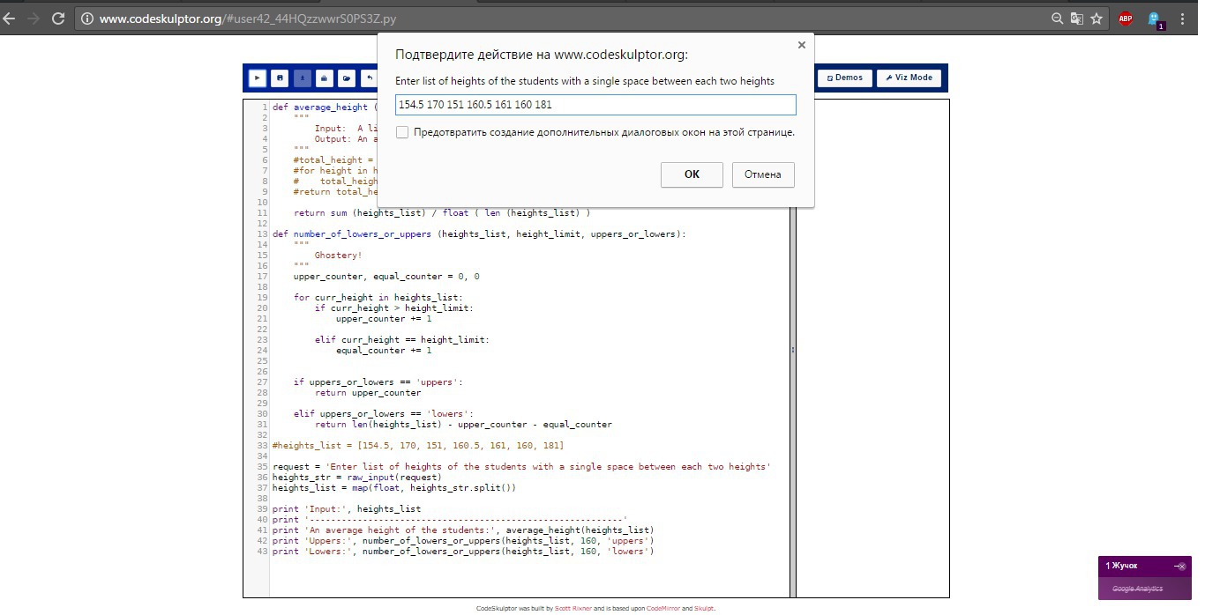
Task: Follow the Scott Rixner link
Action: click(x=573, y=609)
